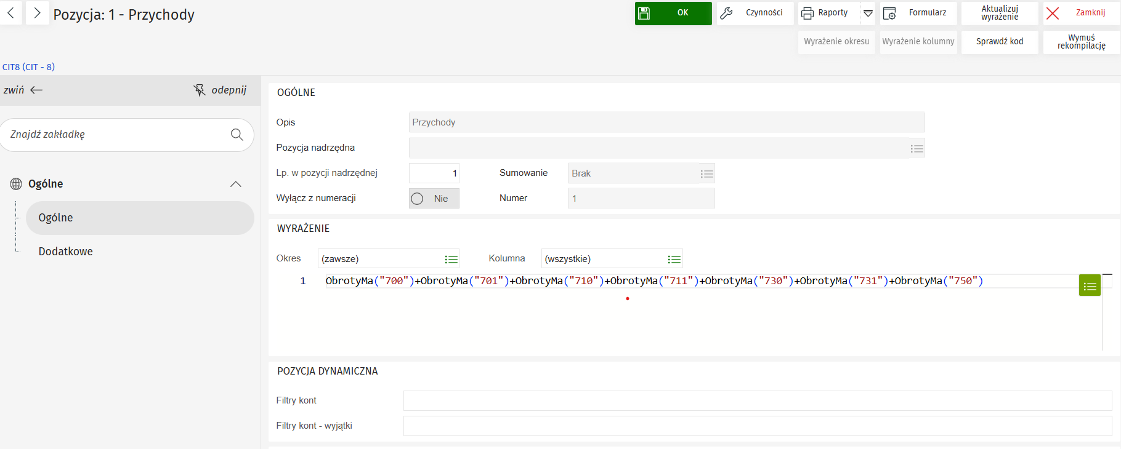Click the red X Zamknij button
The image size is (1121, 449).
[x=1080, y=13]
